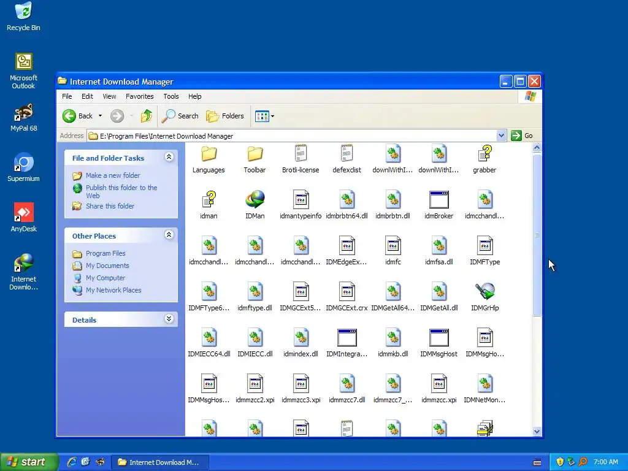The width and height of the screenshot is (628, 471).
Task: Go up one folder level
Action: [147, 116]
